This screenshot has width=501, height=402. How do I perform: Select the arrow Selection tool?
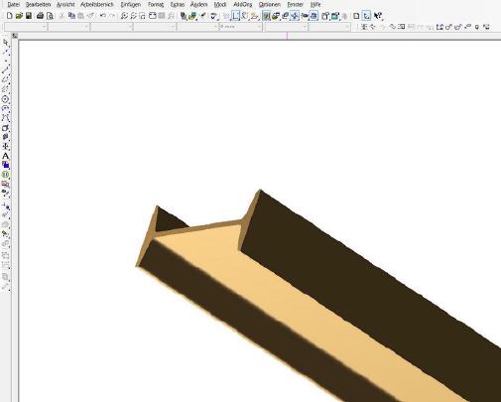tap(5, 43)
